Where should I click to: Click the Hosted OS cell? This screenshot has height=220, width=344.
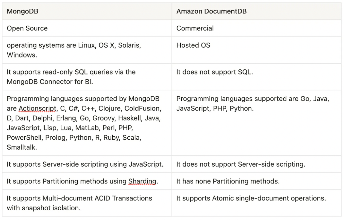256,50
